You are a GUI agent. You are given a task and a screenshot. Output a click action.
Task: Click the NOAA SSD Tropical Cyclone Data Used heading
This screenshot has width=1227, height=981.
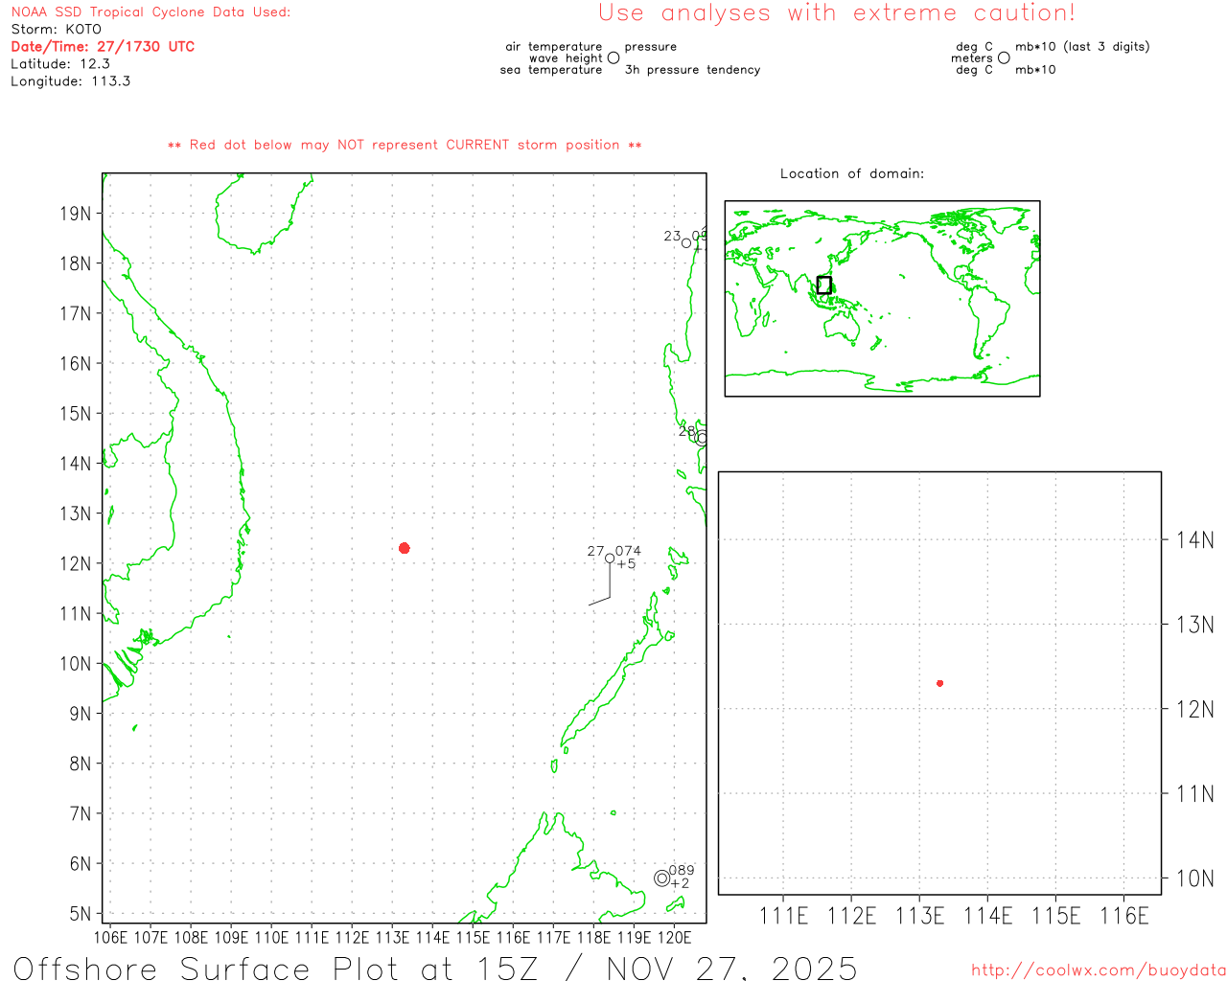(150, 12)
